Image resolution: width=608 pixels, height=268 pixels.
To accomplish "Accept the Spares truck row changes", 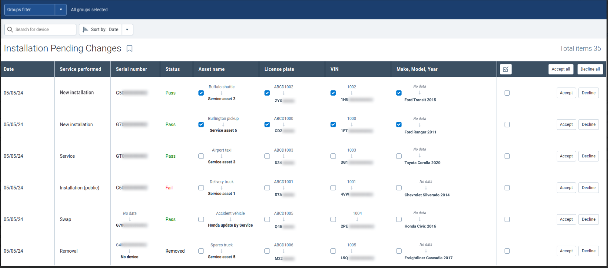I will (566, 251).
